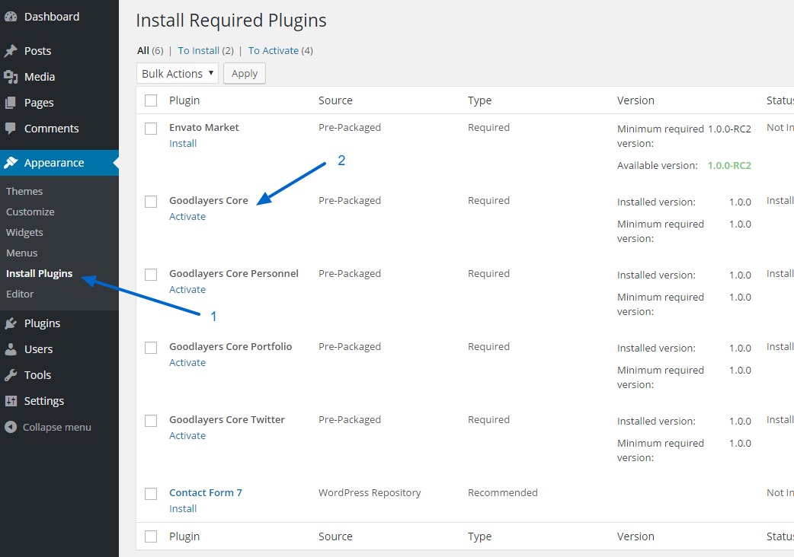Check the Envato Market plugin checkbox
The image size is (794, 557).
tap(151, 129)
